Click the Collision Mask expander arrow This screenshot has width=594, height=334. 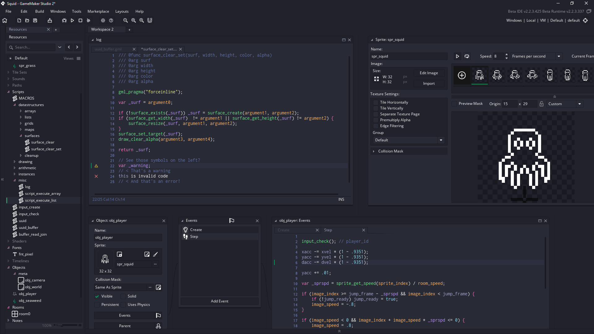(x=374, y=151)
